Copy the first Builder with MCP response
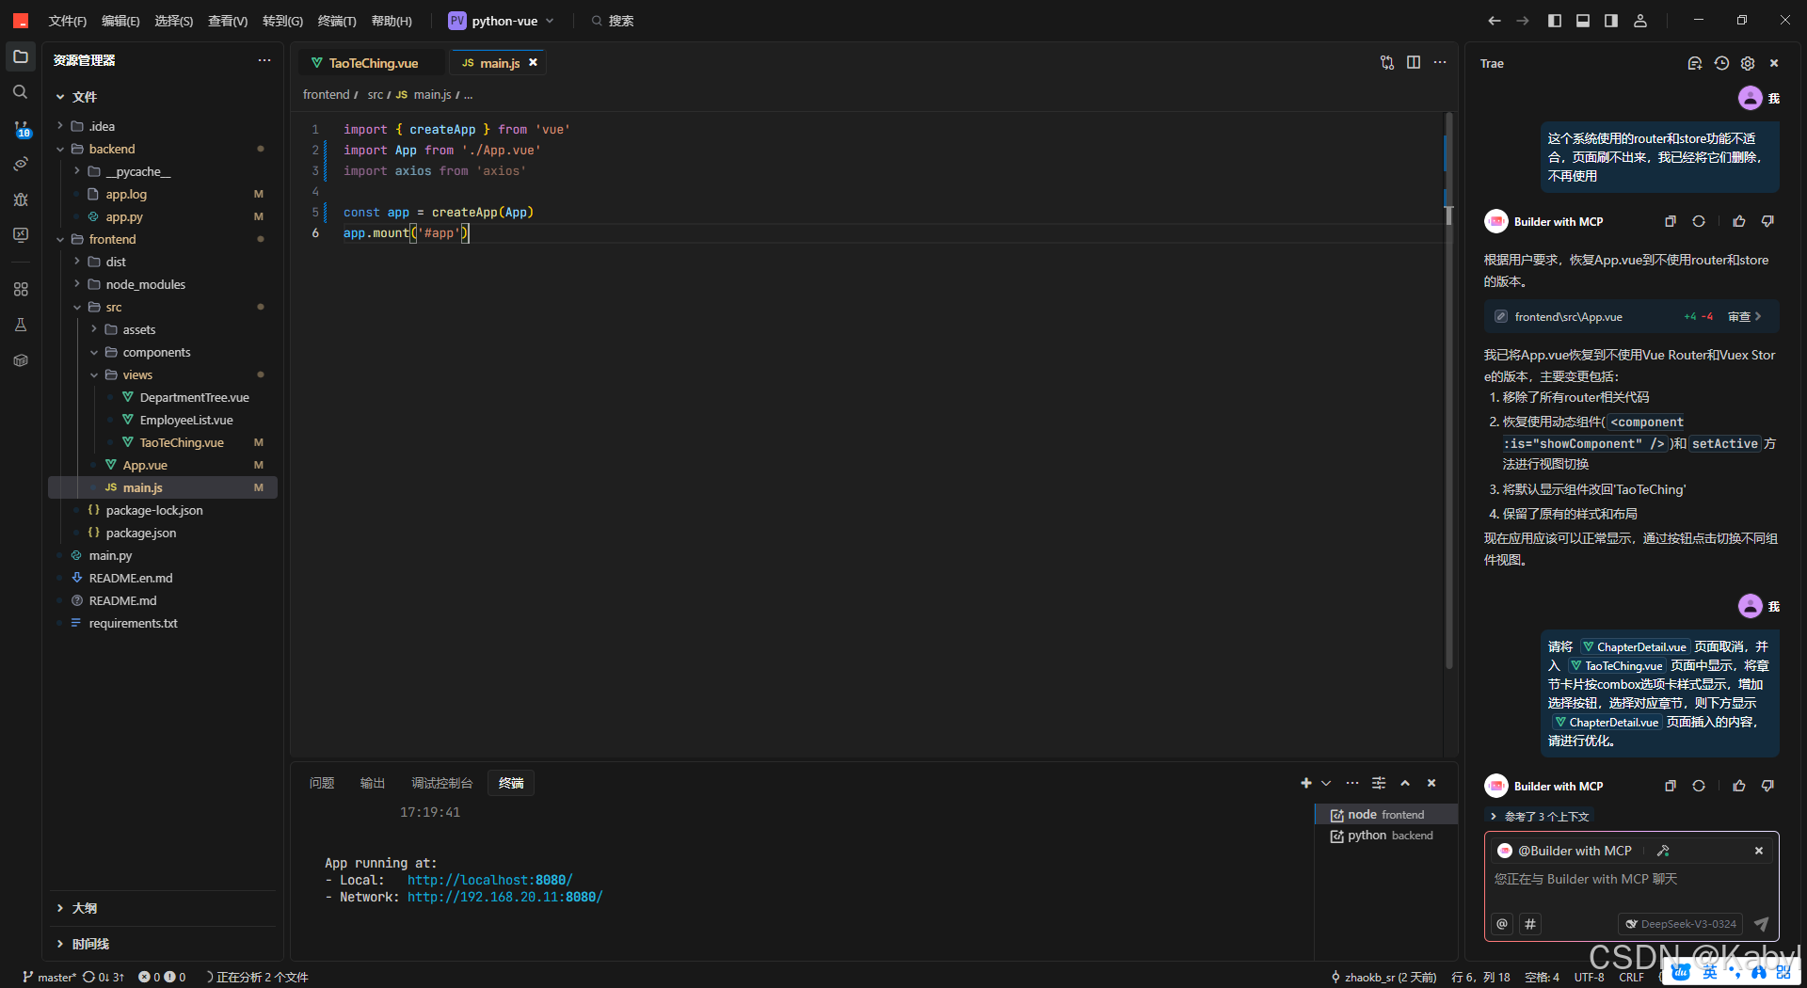Screen dimensions: 1807x988 pos(1671,221)
